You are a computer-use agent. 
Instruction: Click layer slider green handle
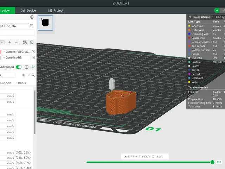[212, 162]
